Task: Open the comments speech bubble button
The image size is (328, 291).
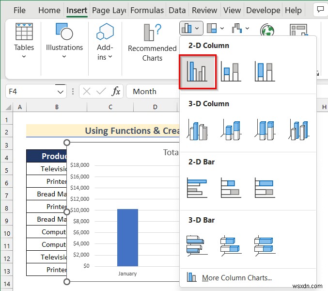Action: [x=320, y=10]
